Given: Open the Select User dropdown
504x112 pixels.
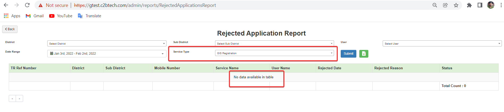Looking at the screenshot, I should [x=442, y=44].
